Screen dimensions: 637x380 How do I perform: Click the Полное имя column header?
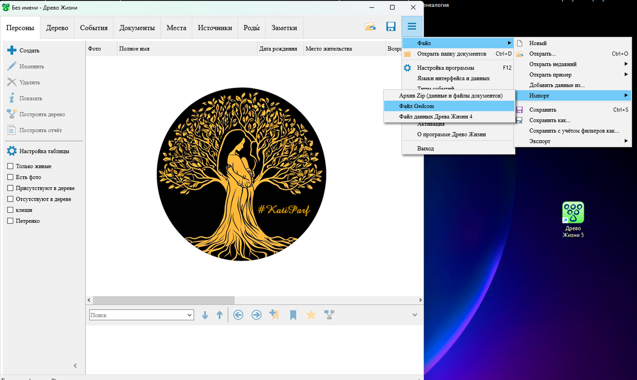click(x=134, y=49)
